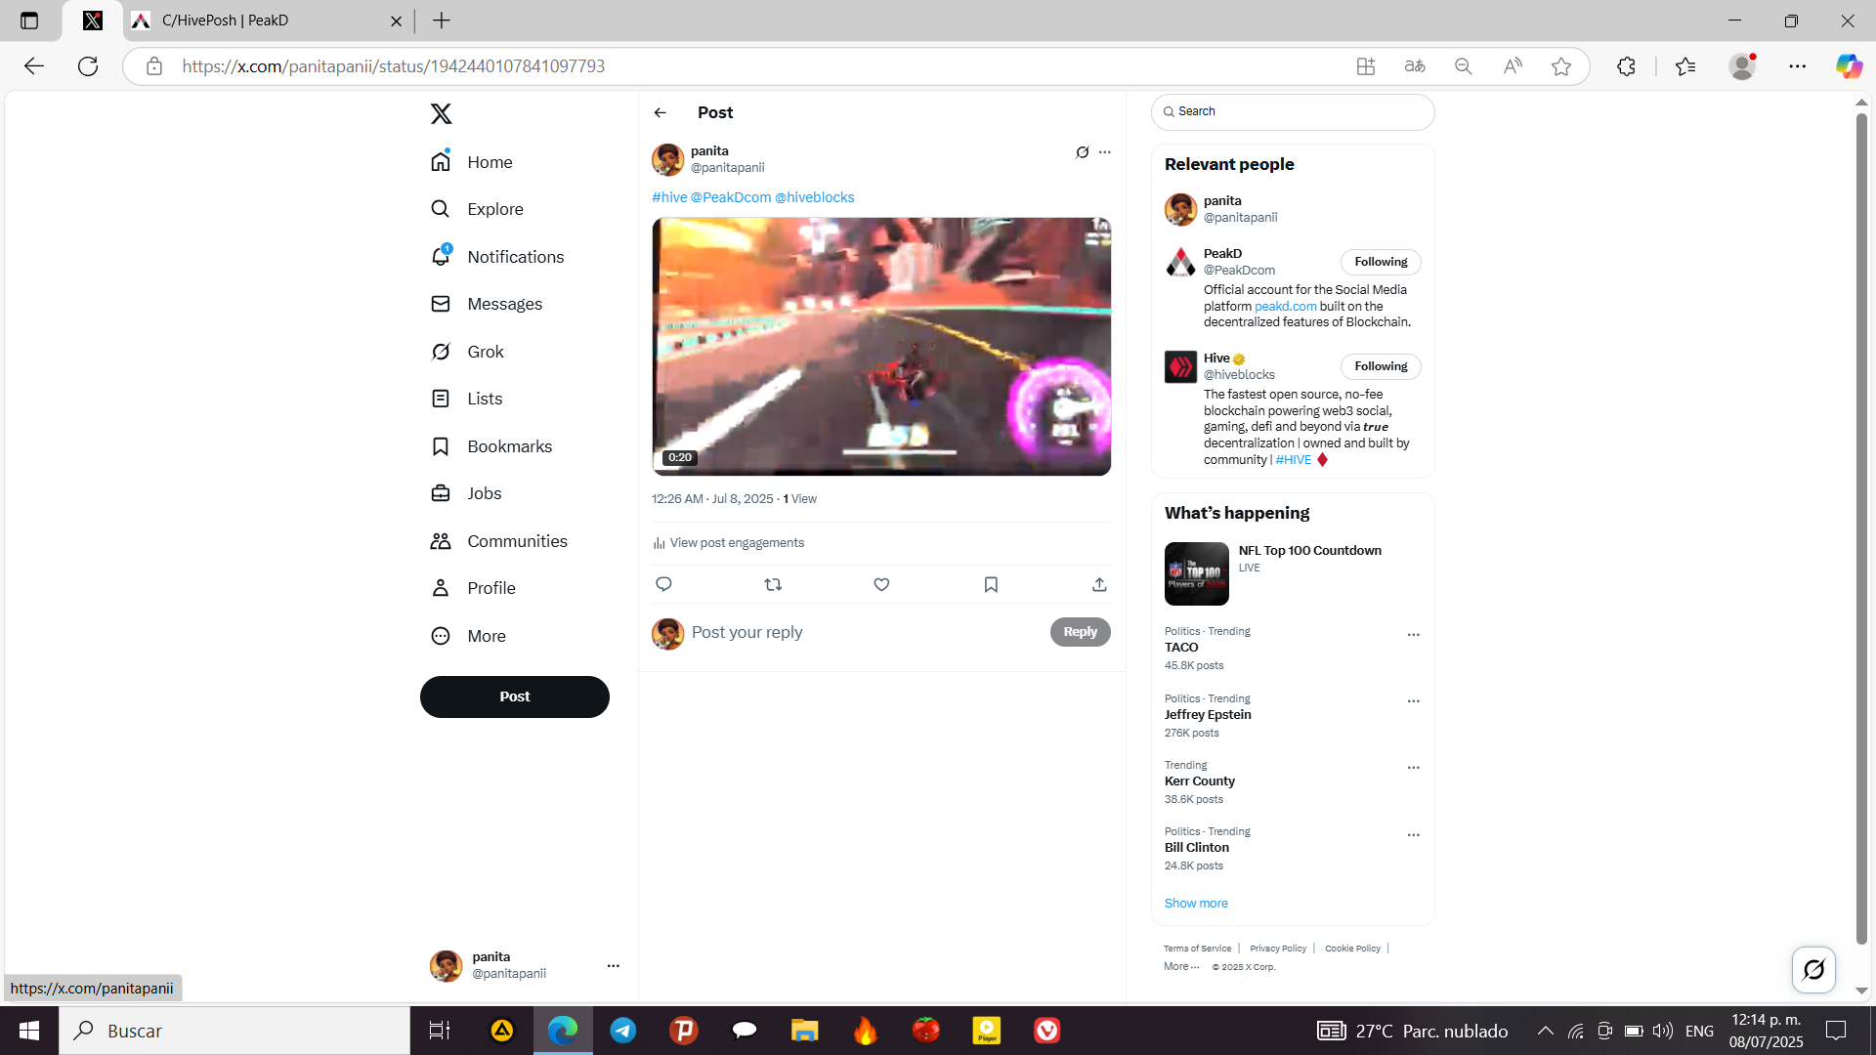Viewport: 1876px width, 1055px height.
Task: Toggle Following for Hive account
Action: pyautogui.click(x=1381, y=366)
